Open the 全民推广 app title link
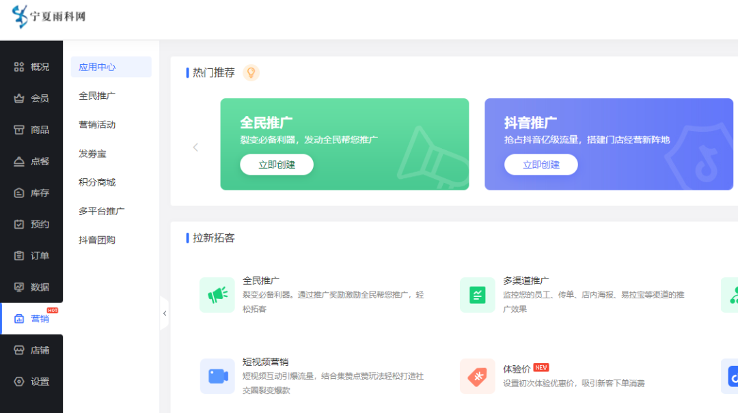738x413 pixels. [261, 281]
